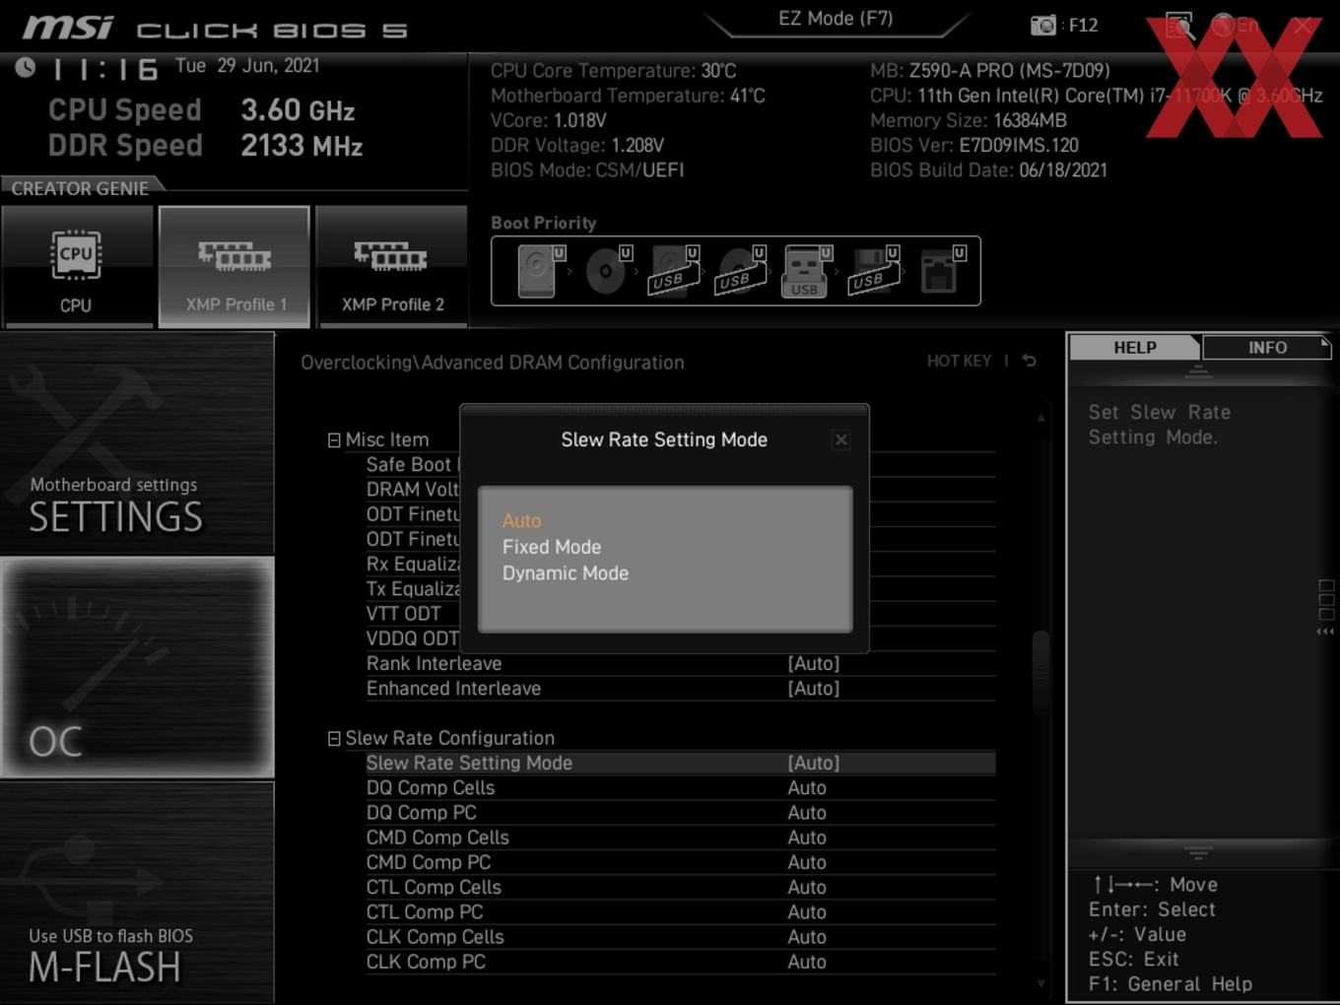Select the Slew Rate Setting Mode row

680,763
